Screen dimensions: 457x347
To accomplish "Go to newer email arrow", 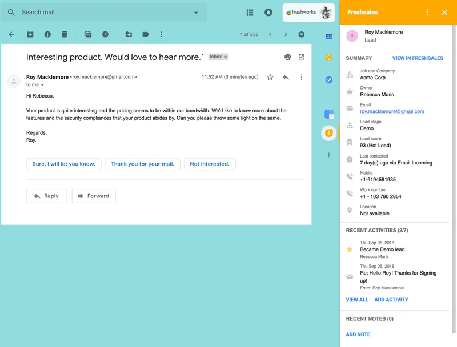I will click(270, 34).
